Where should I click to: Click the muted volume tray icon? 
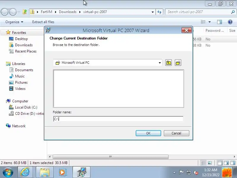pos(196,172)
